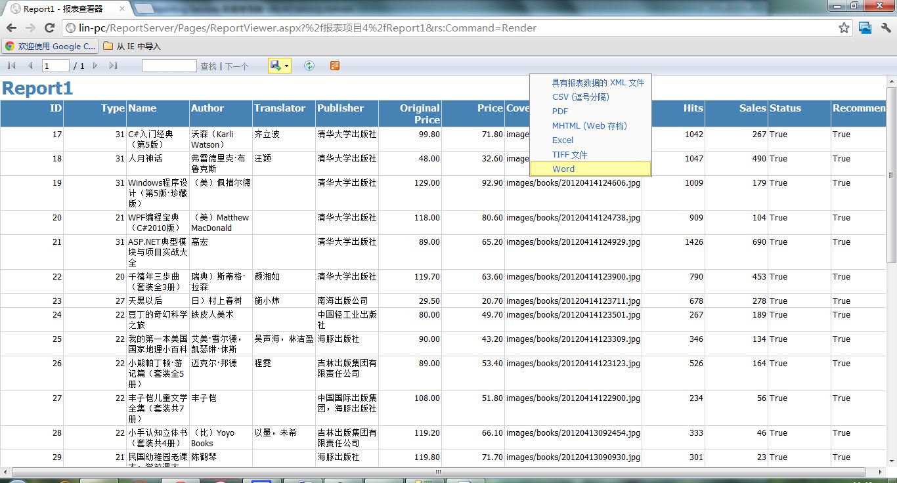
Task: Click the Publisher column header
Action: 347,114
